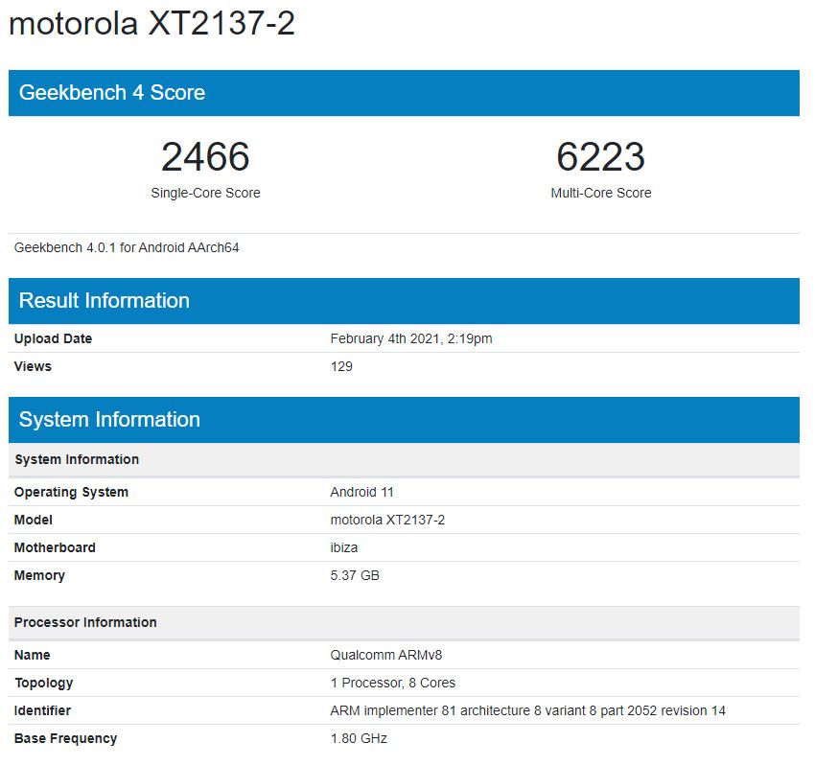
Task: Select the Base Frequency label
Action: coord(65,738)
